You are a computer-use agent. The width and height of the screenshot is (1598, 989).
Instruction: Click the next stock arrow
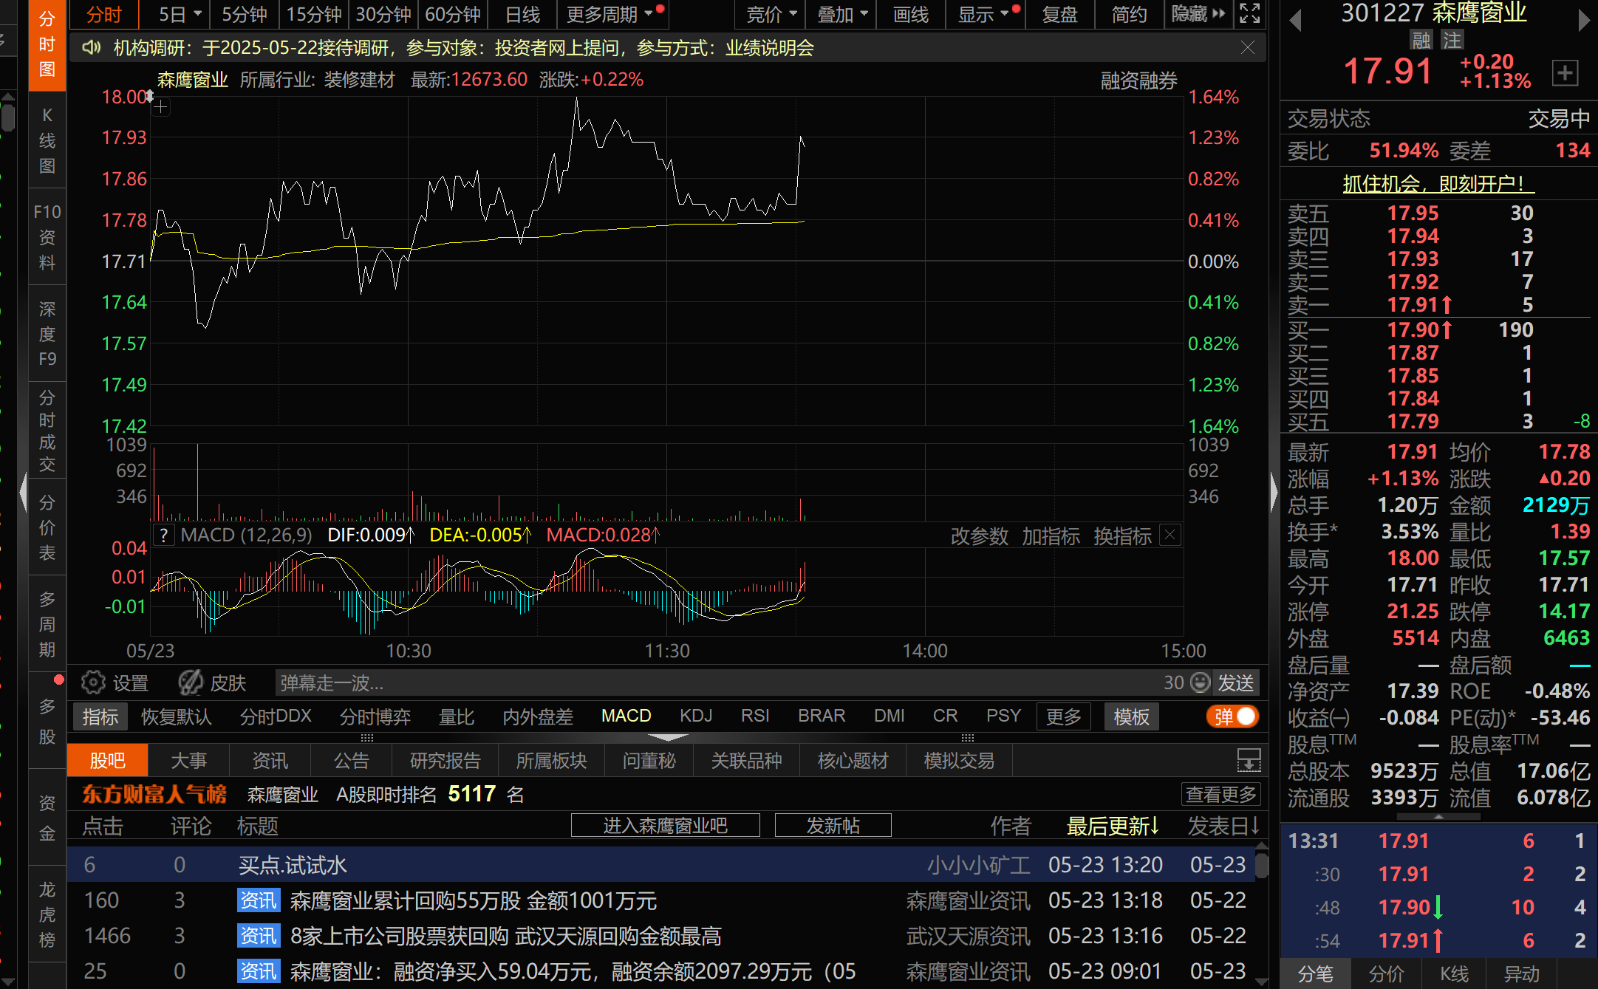coord(1583,20)
